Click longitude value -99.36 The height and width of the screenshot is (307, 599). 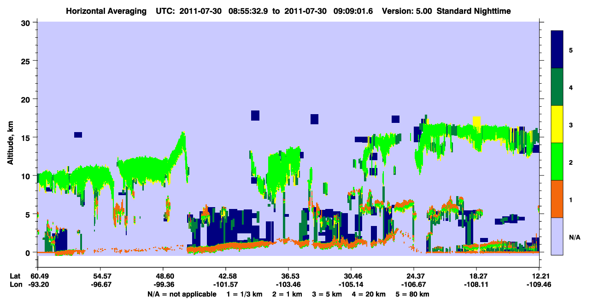click(163, 284)
